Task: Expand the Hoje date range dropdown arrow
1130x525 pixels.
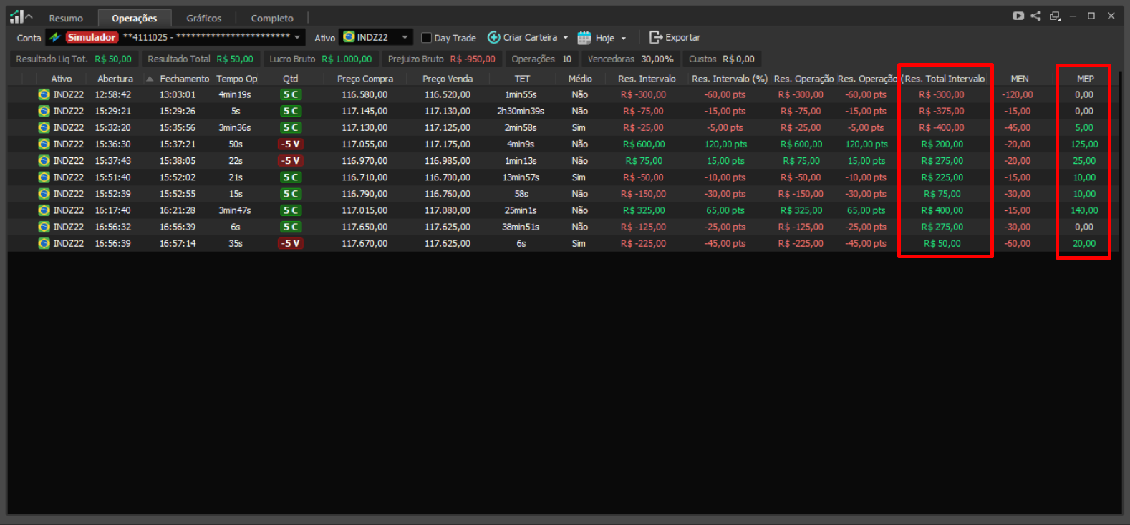Action: pyautogui.click(x=624, y=39)
